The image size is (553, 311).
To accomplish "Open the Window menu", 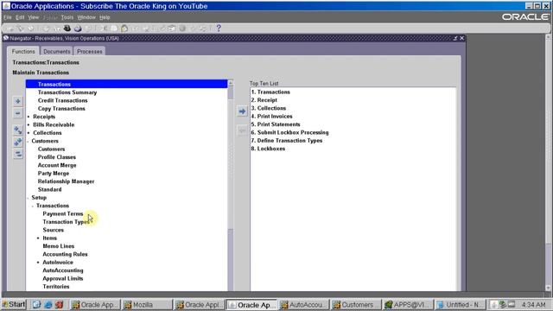I will [86, 17].
